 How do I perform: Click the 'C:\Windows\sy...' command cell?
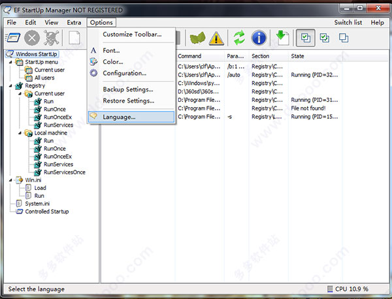coord(199,83)
